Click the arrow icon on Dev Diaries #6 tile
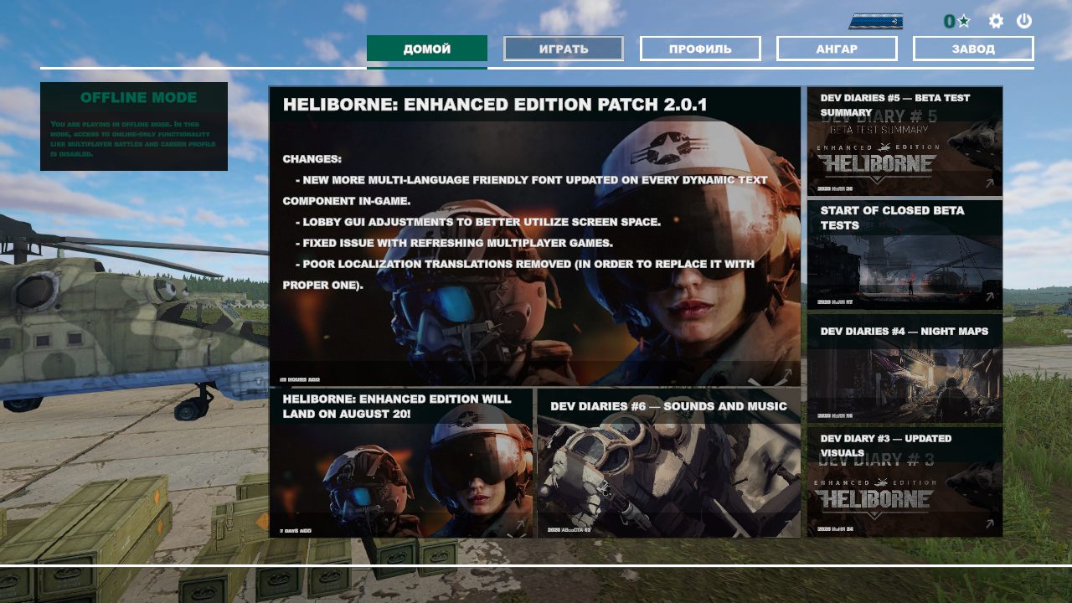The width and height of the screenshot is (1072, 603). 787,521
